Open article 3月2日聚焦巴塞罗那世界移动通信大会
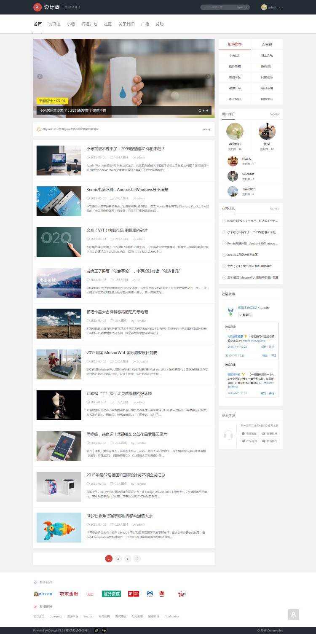 click(x=120, y=516)
